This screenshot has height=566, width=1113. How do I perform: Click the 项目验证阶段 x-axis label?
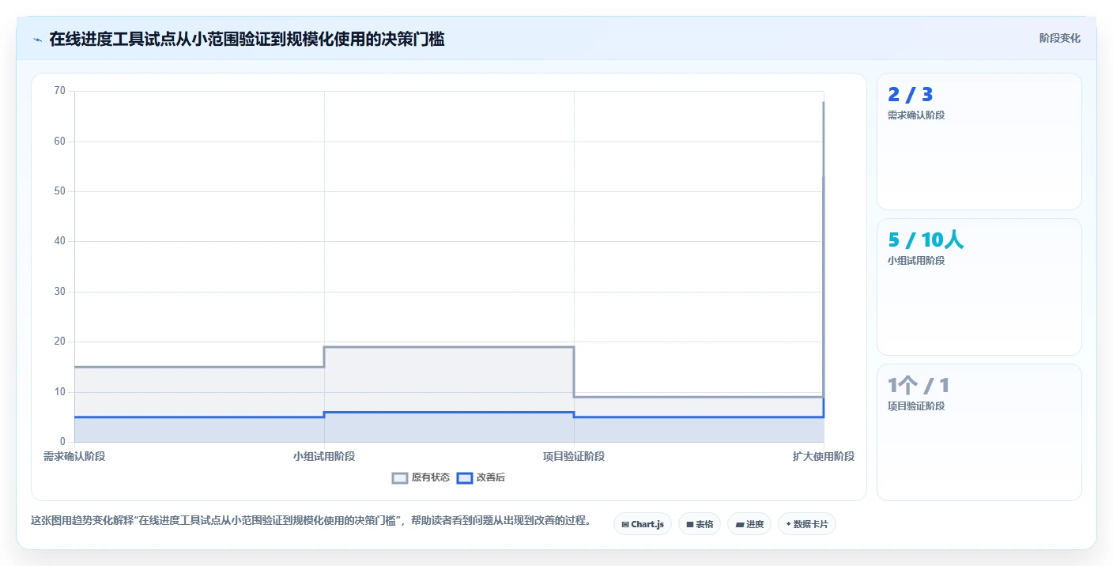coord(574,456)
